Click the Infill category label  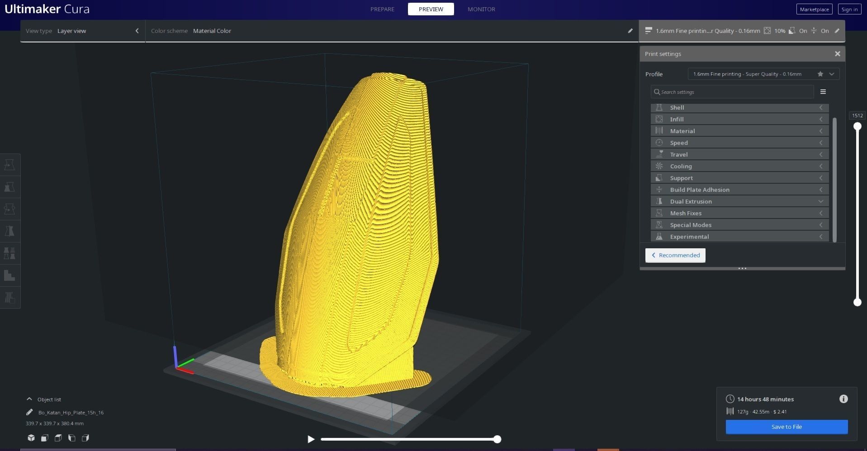coord(677,119)
